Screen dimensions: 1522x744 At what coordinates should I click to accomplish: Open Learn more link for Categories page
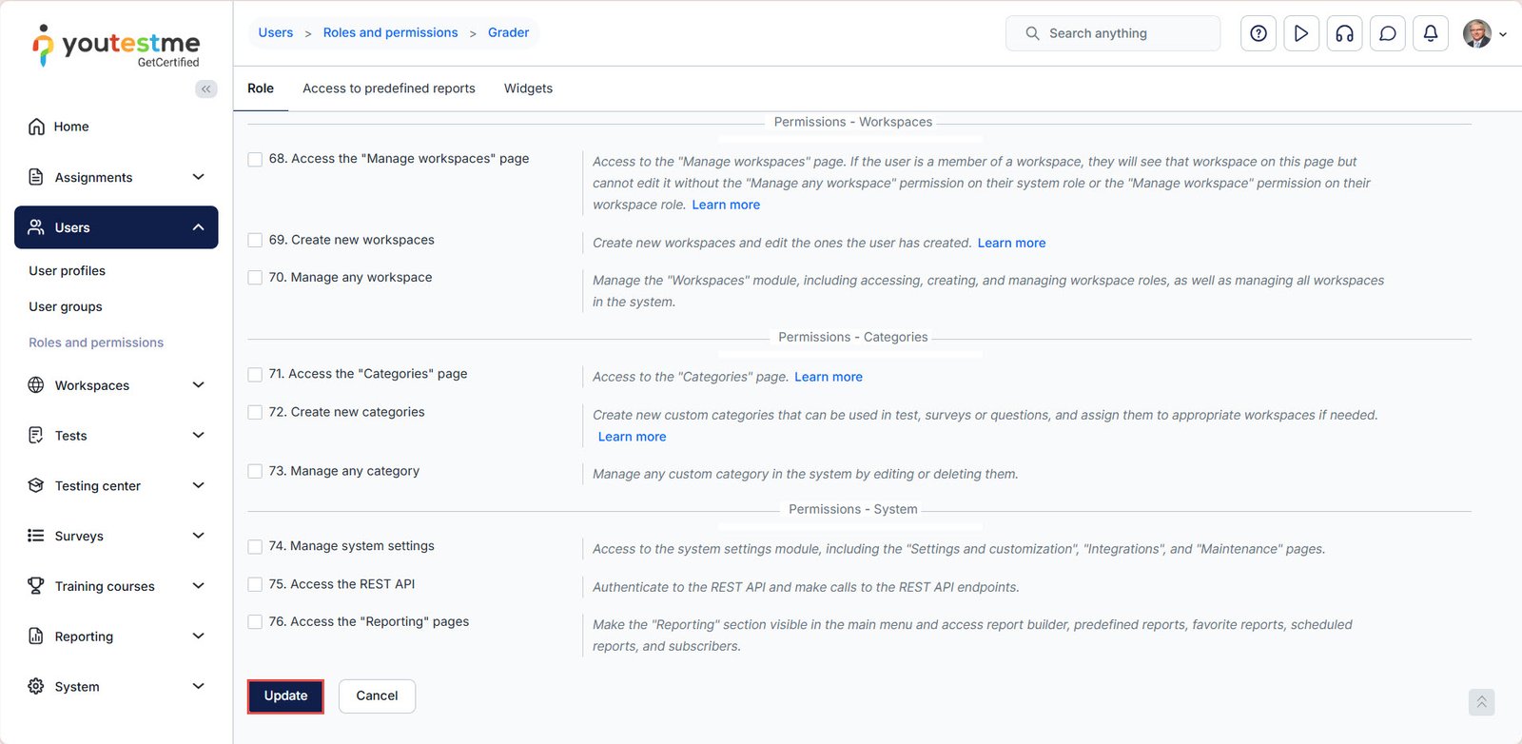[828, 377]
